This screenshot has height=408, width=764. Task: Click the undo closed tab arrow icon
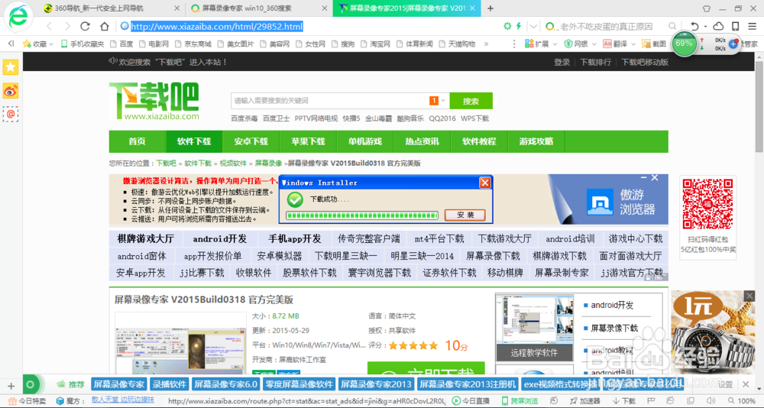click(x=694, y=26)
